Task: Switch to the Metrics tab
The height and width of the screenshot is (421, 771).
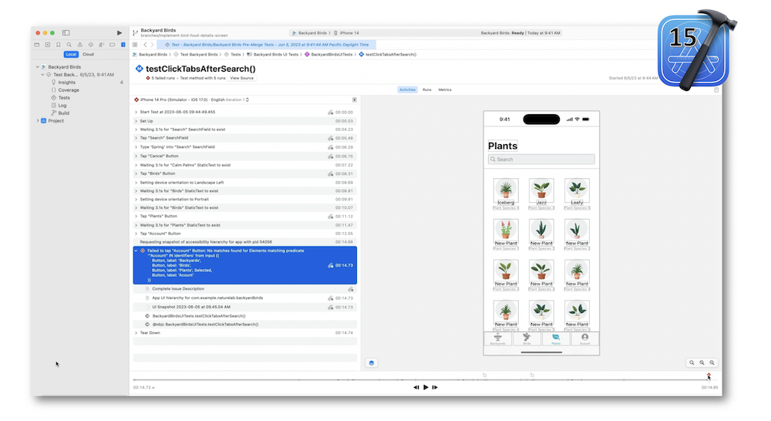Action: click(x=445, y=90)
